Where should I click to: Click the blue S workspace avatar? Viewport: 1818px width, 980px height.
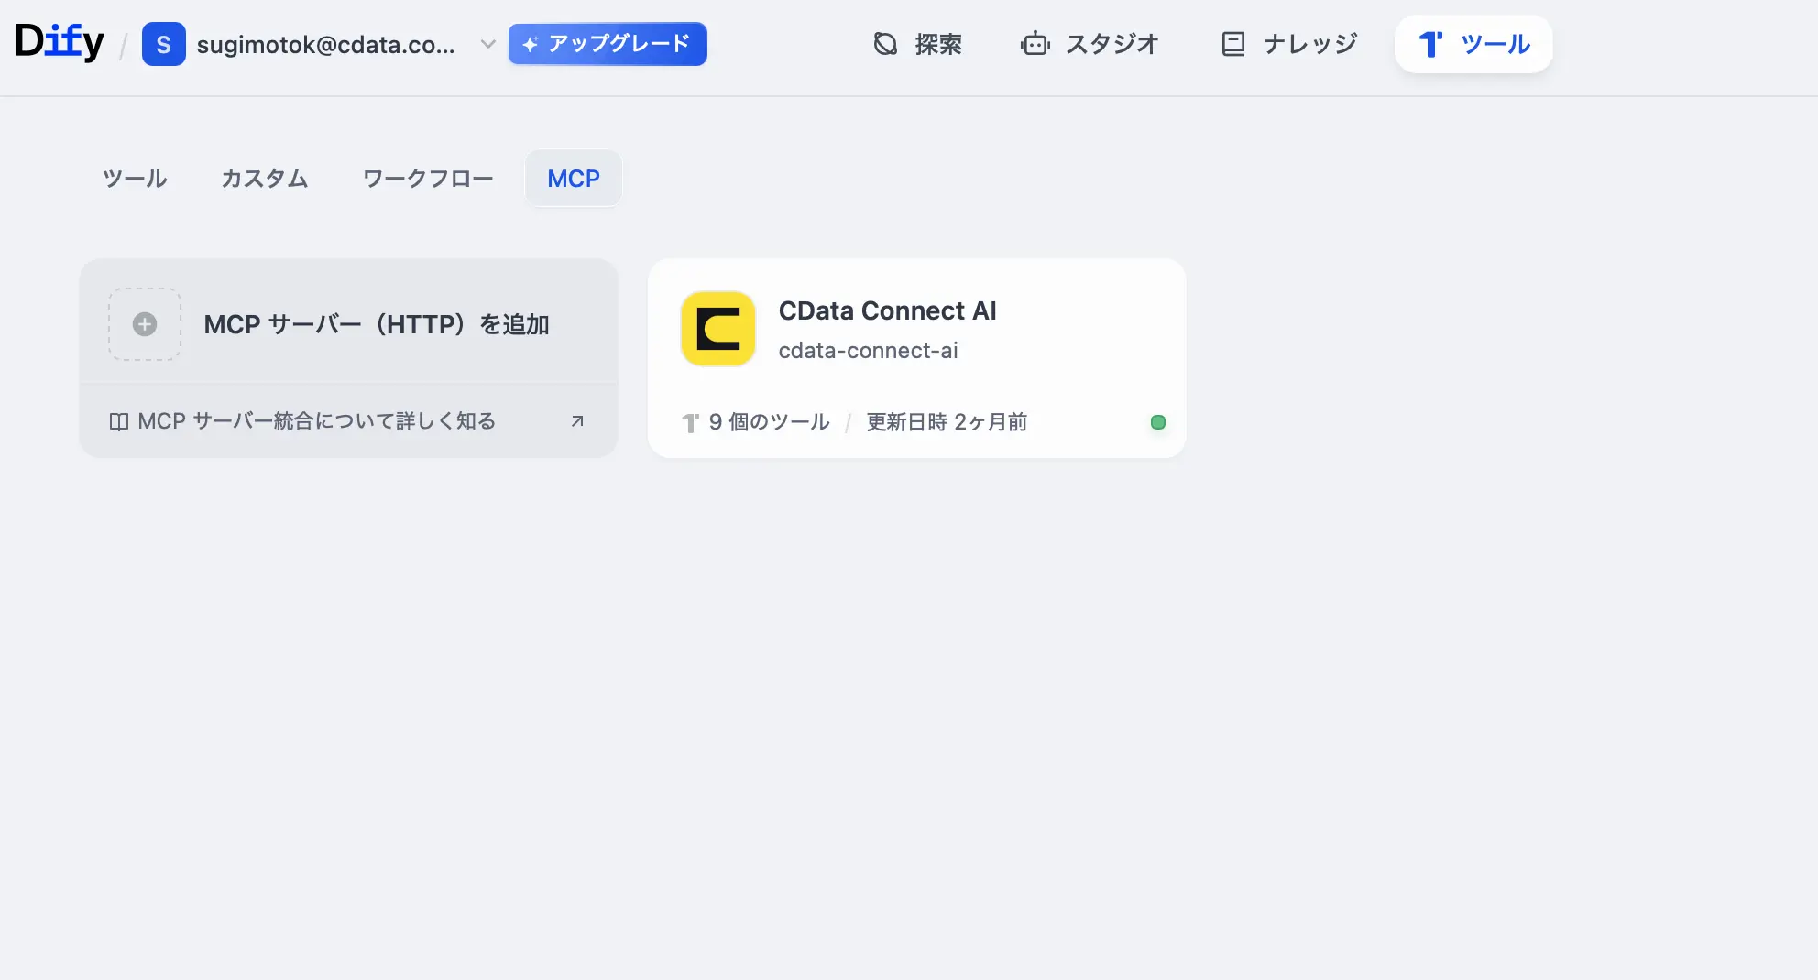pos(164,44)
